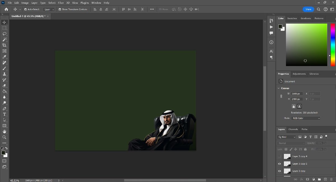Switch to the Swatches tab
This screenshot has width=336, height=182.
[292, 18]
